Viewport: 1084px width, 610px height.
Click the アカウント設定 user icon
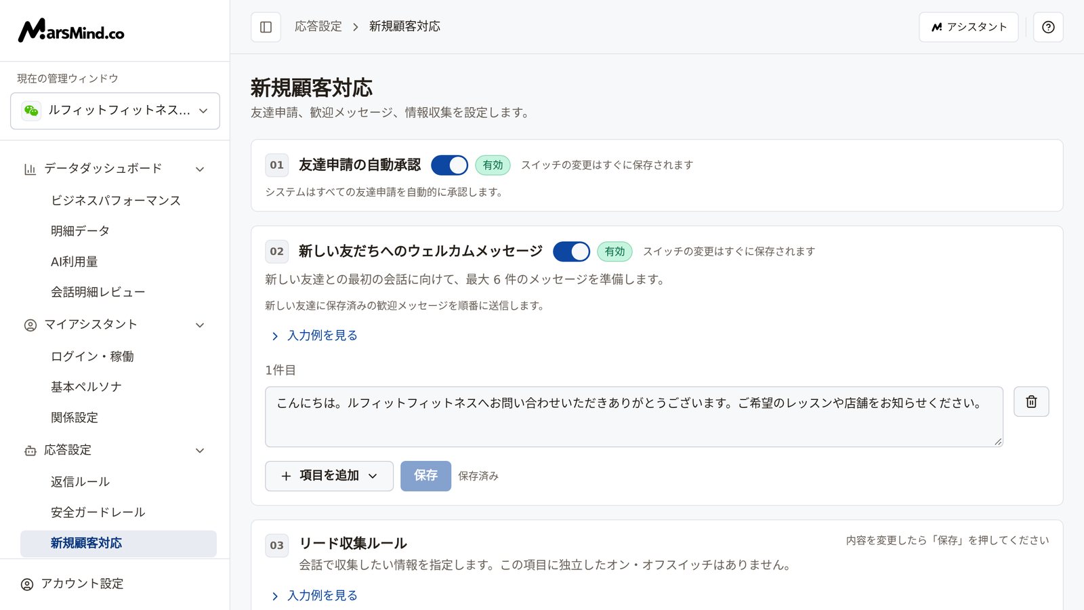click(27, 584)
